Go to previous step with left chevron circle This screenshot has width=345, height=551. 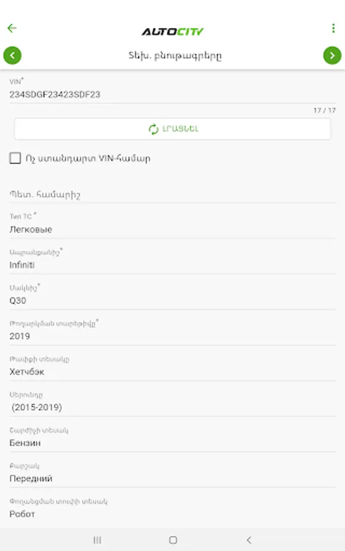[12, 56]
